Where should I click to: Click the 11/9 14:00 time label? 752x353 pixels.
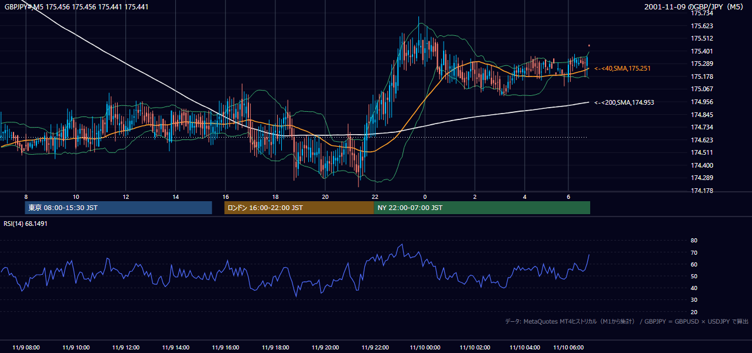(x=175, y=348)
